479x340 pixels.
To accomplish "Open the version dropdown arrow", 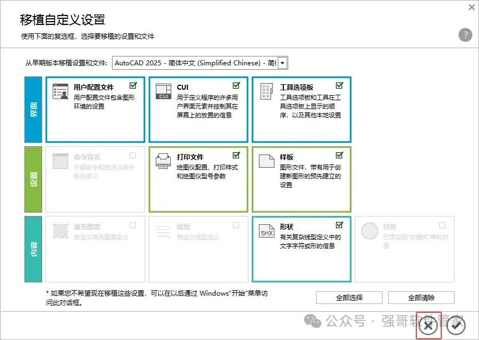I will point(283,63).
